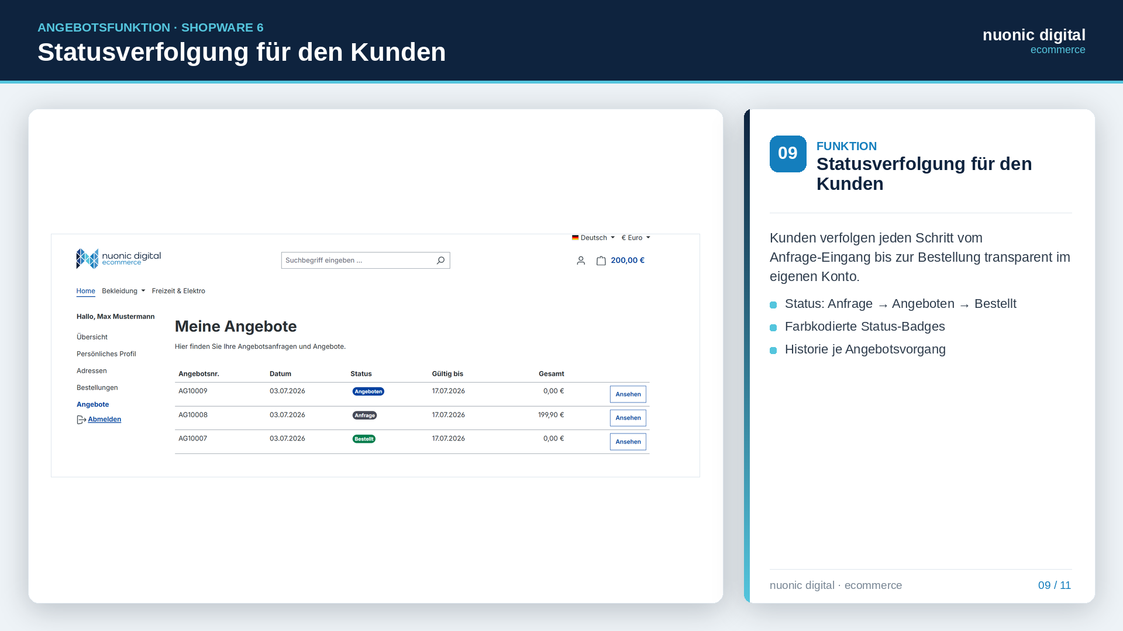Screen dimensions: 1123x631
Task: Click the German flag icon
Action: point(576,238)
